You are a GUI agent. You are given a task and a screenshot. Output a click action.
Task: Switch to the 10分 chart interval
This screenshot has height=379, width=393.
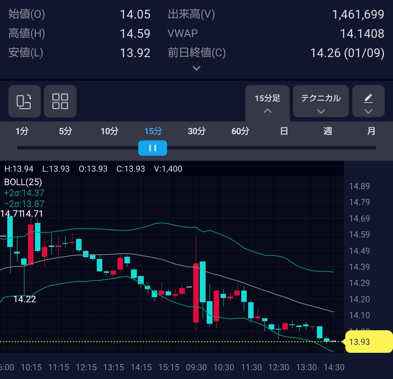point(109,131)
